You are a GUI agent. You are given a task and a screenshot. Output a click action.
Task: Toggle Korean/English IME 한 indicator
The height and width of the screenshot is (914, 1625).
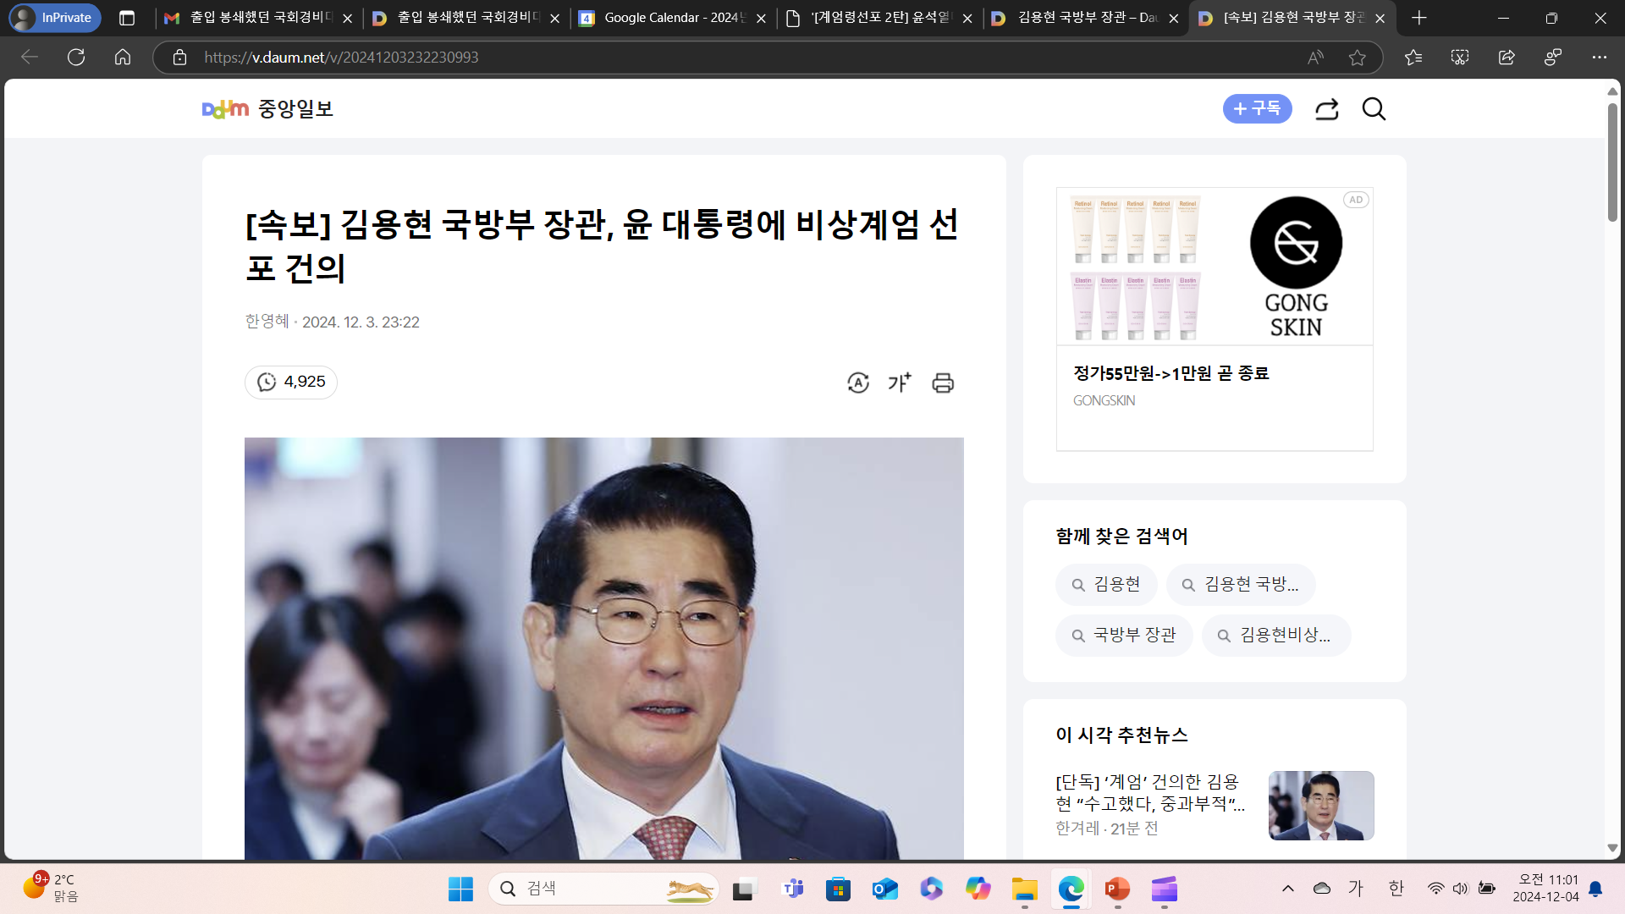(1396, 888)
